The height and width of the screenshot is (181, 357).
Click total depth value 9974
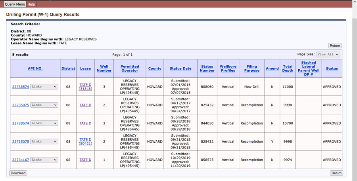click(288, 160)
